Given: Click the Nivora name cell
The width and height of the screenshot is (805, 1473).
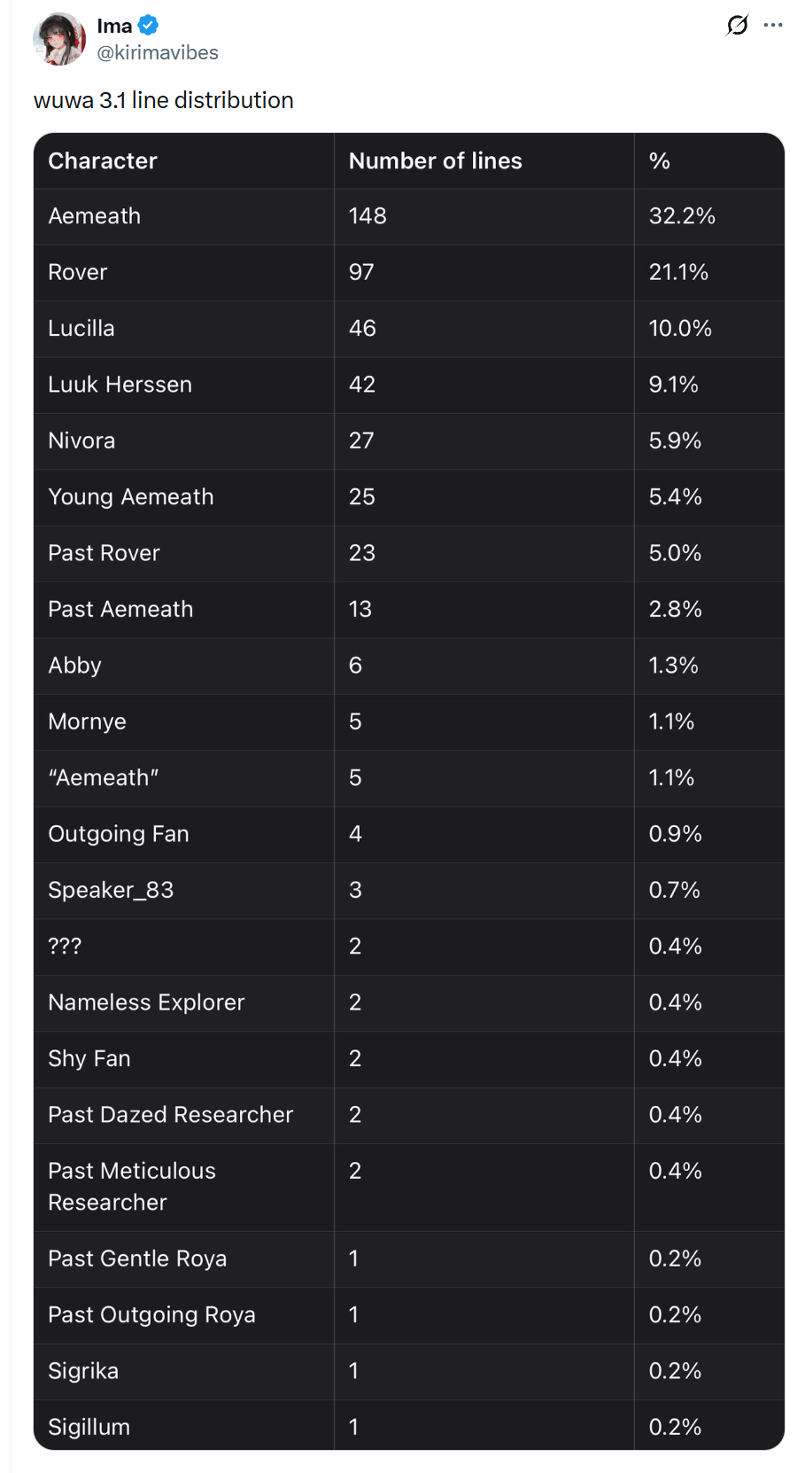Looking at the screenshot, I should pos(81,440).
